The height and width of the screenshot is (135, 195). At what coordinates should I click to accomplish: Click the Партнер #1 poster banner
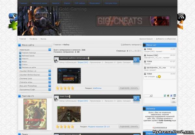(x=35, y=114)
